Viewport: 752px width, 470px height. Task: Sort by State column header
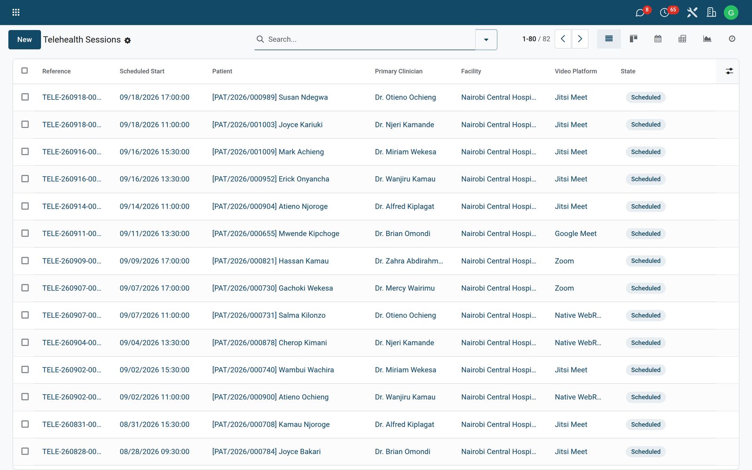[x=628, y=71]
